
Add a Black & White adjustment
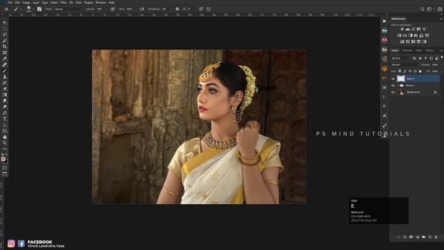pyautogui.click(x=410, y=35)
